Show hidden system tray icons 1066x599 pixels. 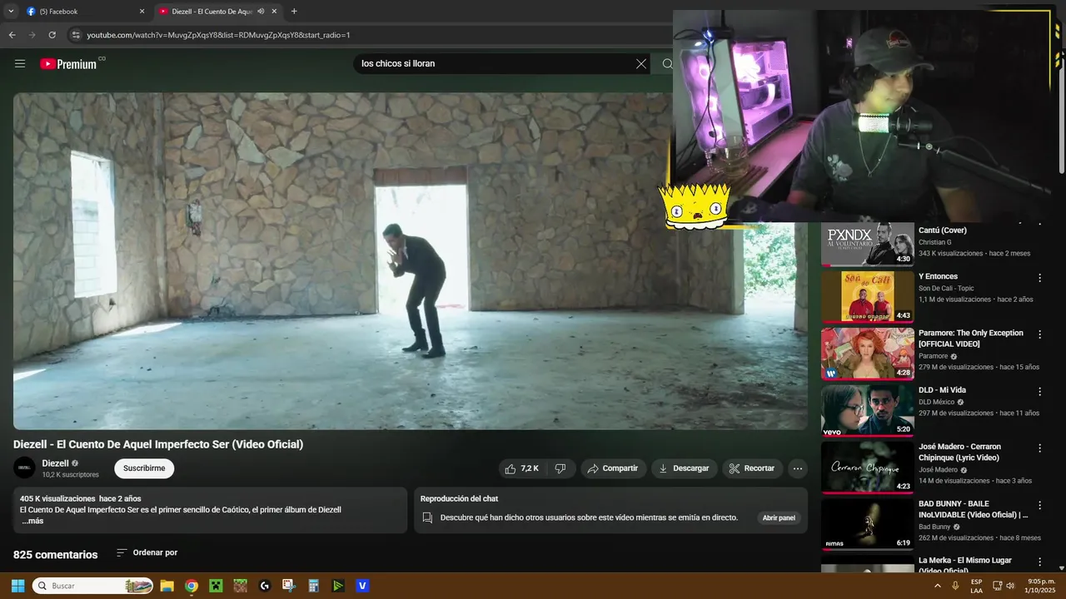click(x=937, y=586)
